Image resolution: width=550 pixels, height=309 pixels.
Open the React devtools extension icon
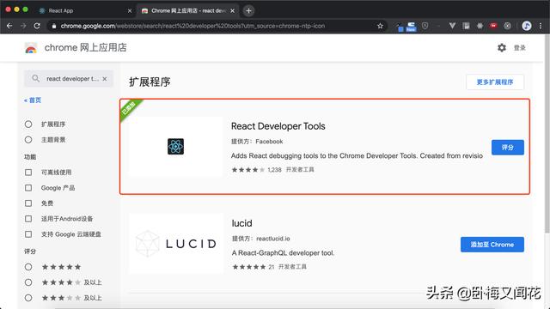[480, 26]
